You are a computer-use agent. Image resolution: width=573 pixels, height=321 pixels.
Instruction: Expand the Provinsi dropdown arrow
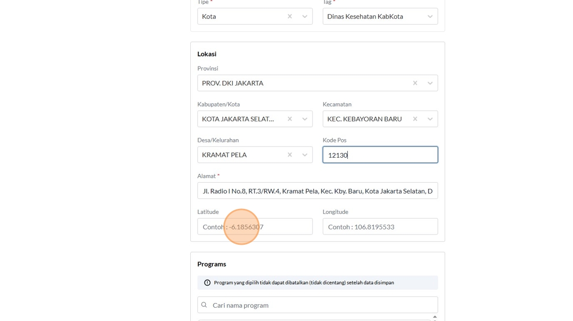tap(430, 83)
